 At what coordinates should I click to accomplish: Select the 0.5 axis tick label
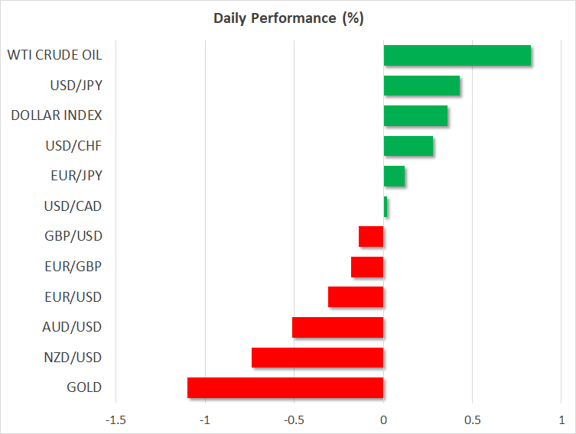click(472, 419)
